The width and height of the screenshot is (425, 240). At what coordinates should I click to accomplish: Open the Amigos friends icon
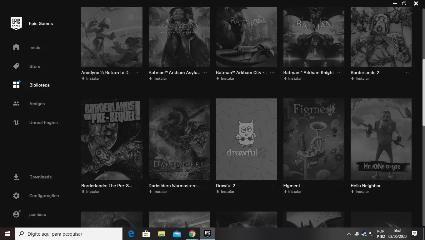(16, 103)
